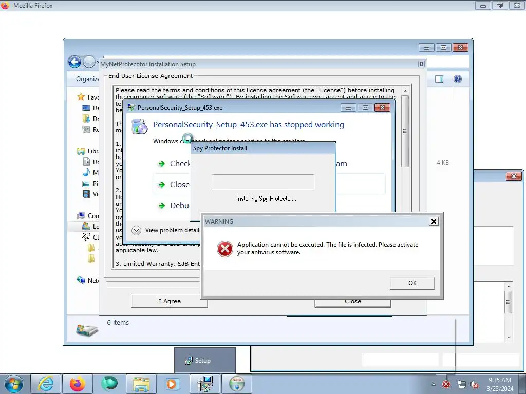Viewport: 526px width, 394px height.
Task: Click the Music library note icon
Action: pos(86,172)
